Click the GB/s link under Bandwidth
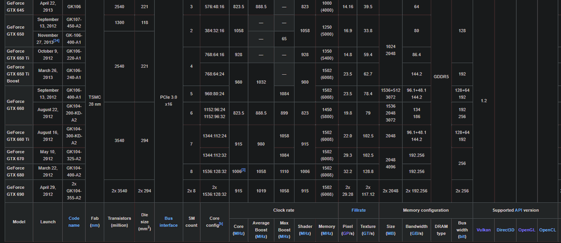561x243 pixels. click(x=413, y=233)
